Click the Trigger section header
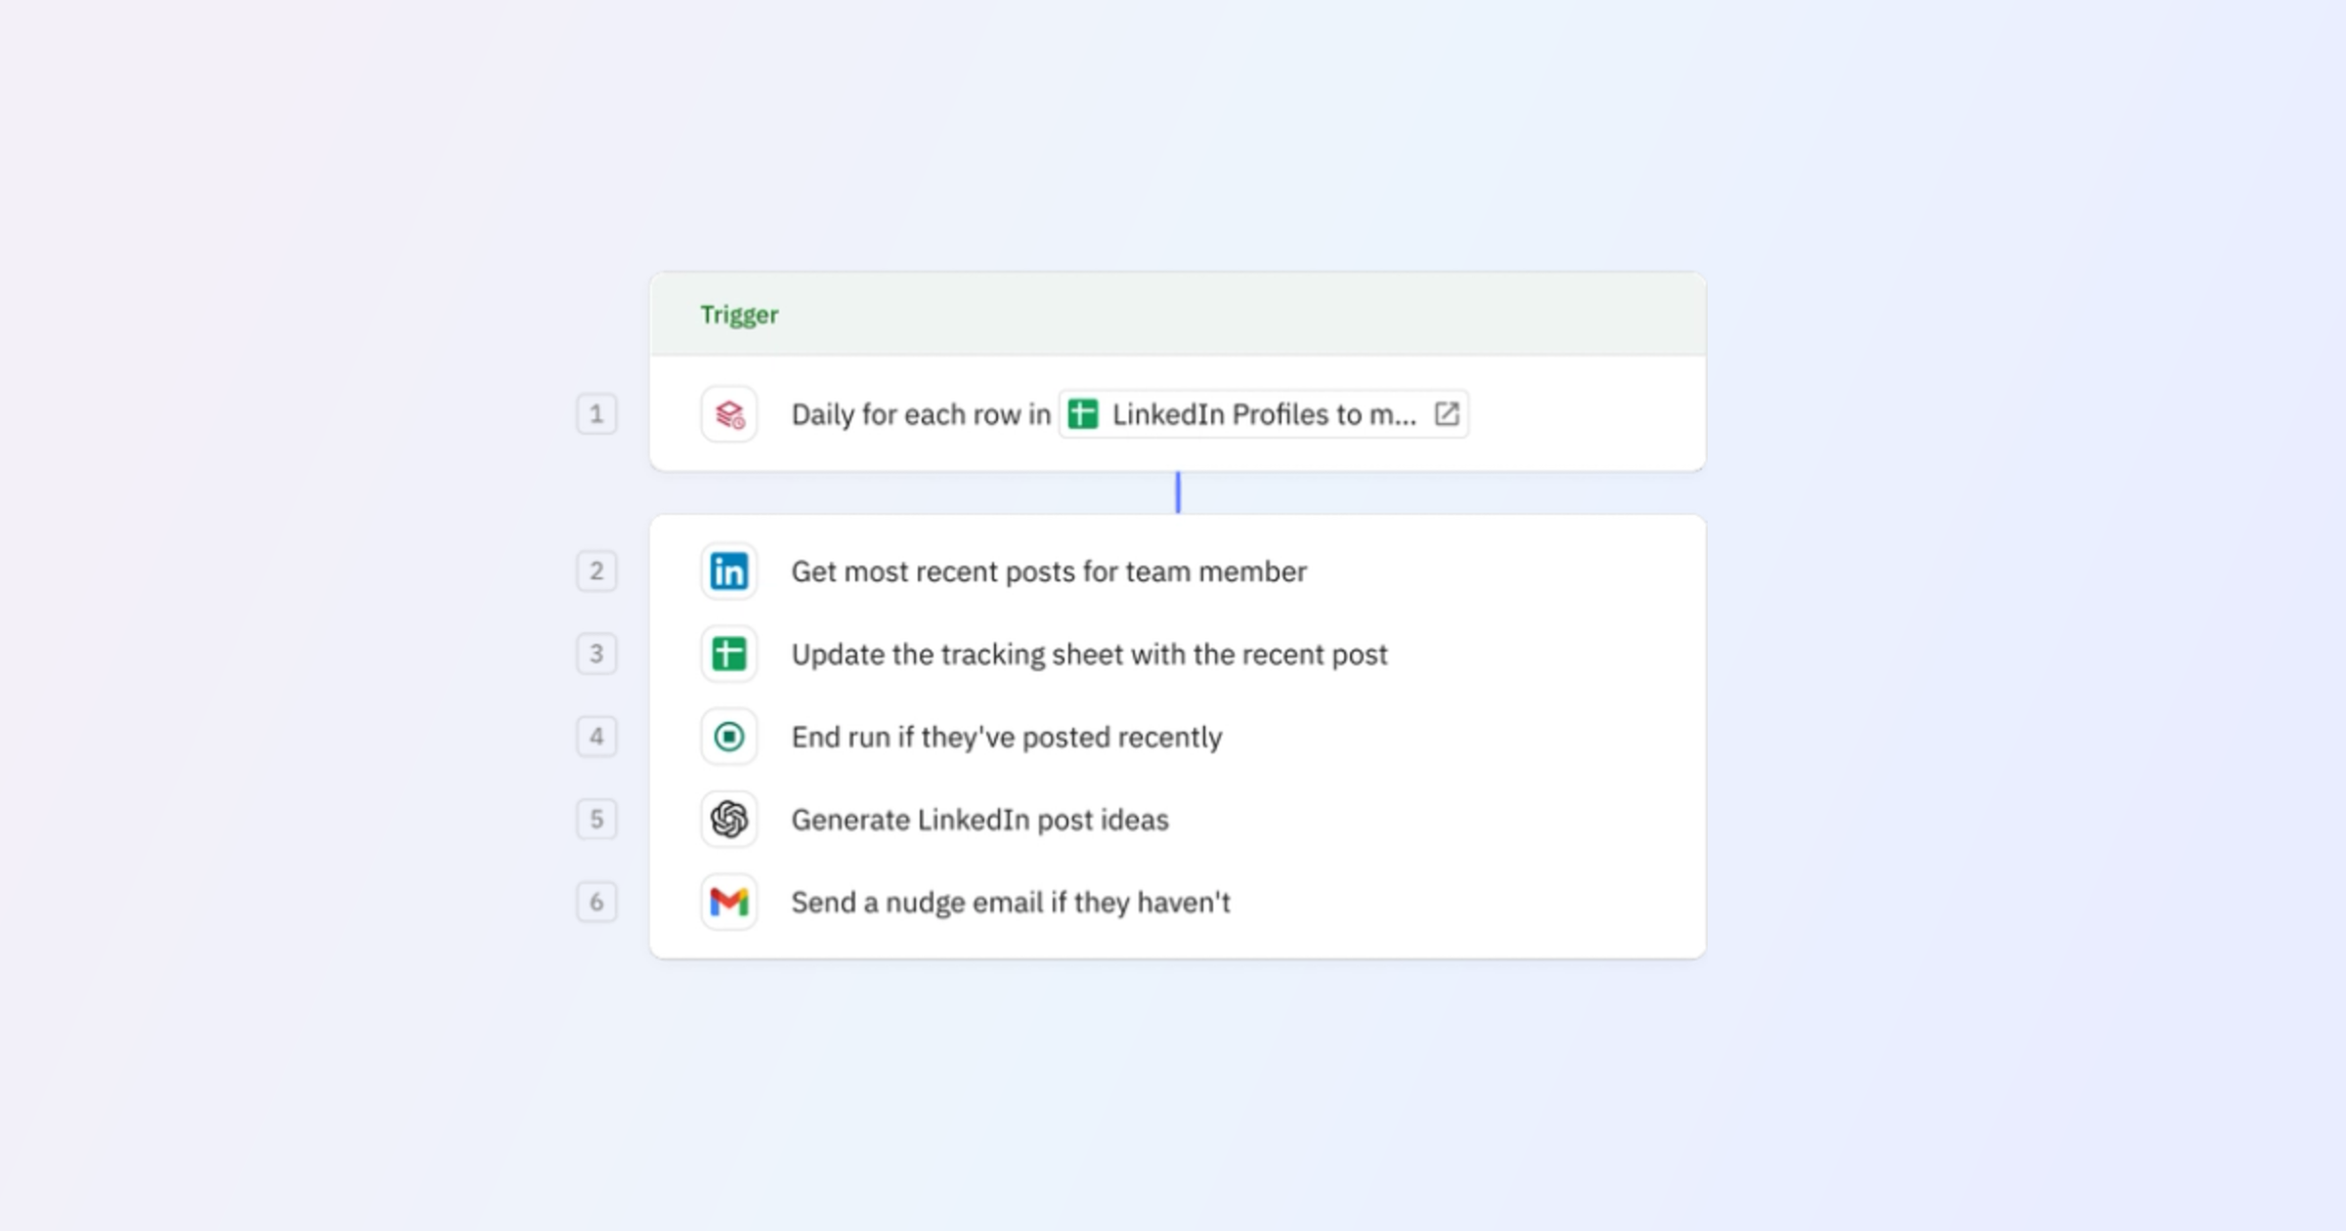Viewport: 2346px width, 1231px height. click(x=739, y=315)
